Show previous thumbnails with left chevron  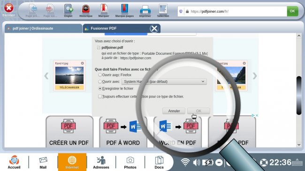coord(46,76)
